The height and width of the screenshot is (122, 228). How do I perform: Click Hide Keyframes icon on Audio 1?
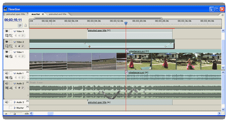pos(11,78)
